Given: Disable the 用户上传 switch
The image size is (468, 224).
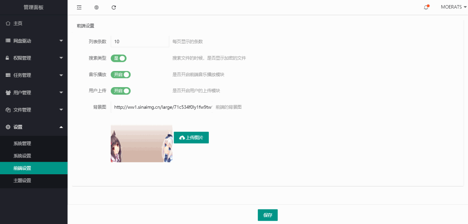Looking at the screenshot, I should pos(121,91).
